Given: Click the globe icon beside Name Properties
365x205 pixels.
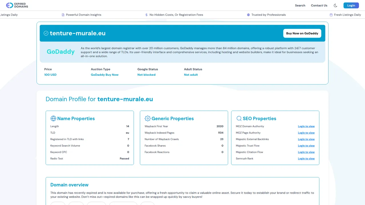Looking at the screenshot, I should [53, 118].
